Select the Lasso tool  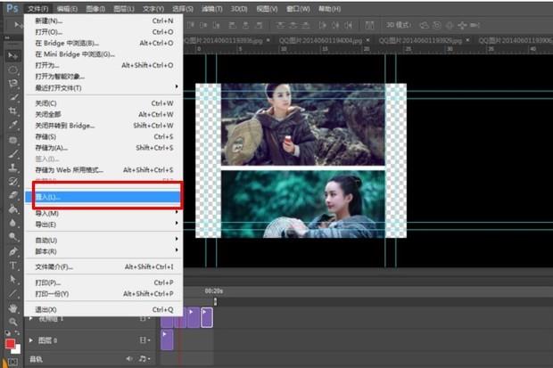(12, 84)
